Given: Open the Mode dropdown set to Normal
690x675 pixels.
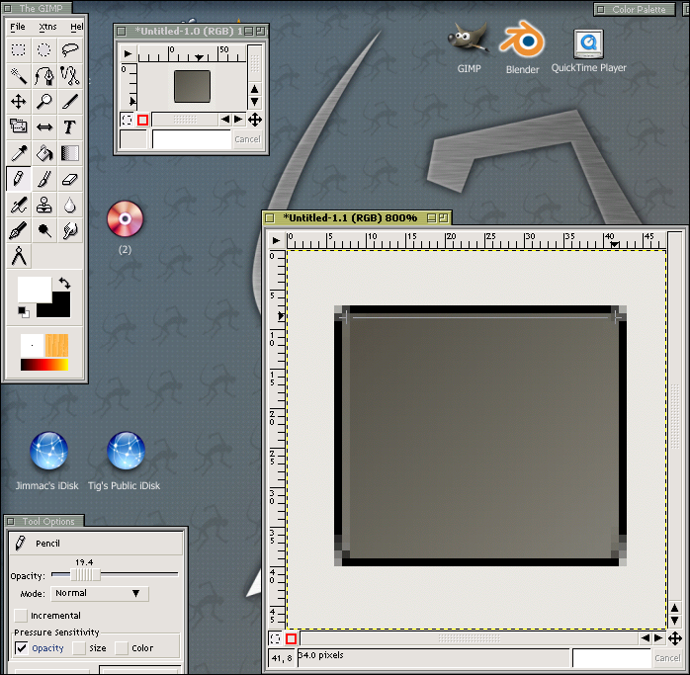Looking at the screenshot, I should pos(99,594).
